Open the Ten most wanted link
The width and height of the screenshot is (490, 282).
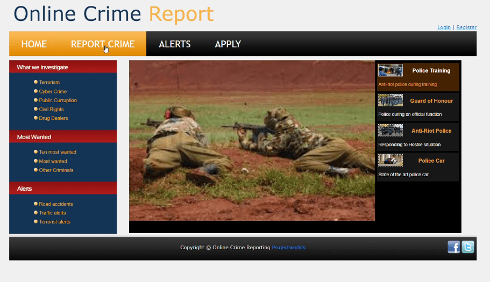pyautogui.click(x=58, y=153)
